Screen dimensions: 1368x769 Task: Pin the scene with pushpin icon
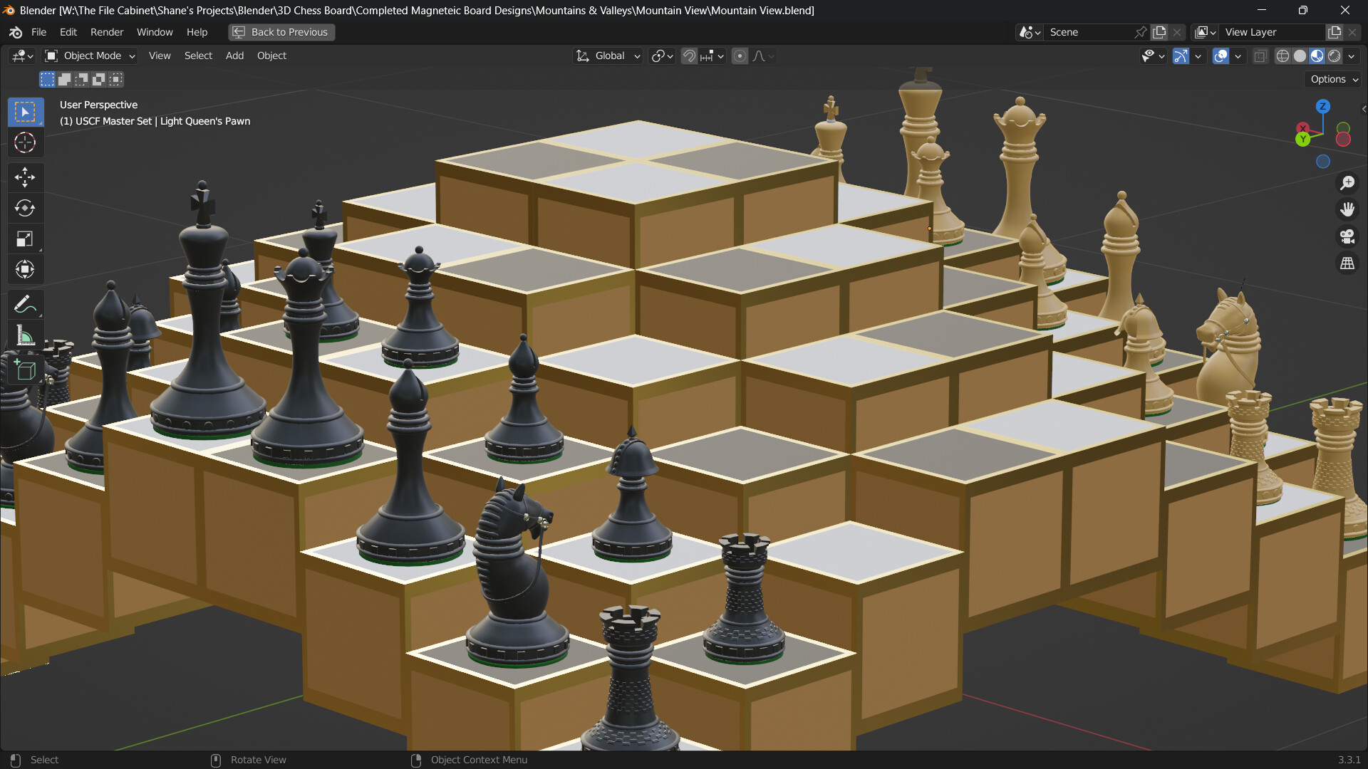[x=1141, y=32]
